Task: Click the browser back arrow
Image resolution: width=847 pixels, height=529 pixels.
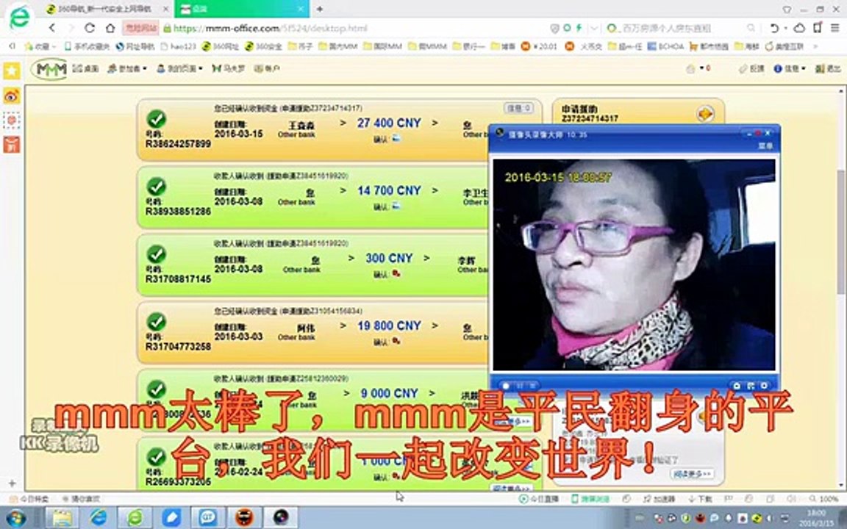Action: 52,27
